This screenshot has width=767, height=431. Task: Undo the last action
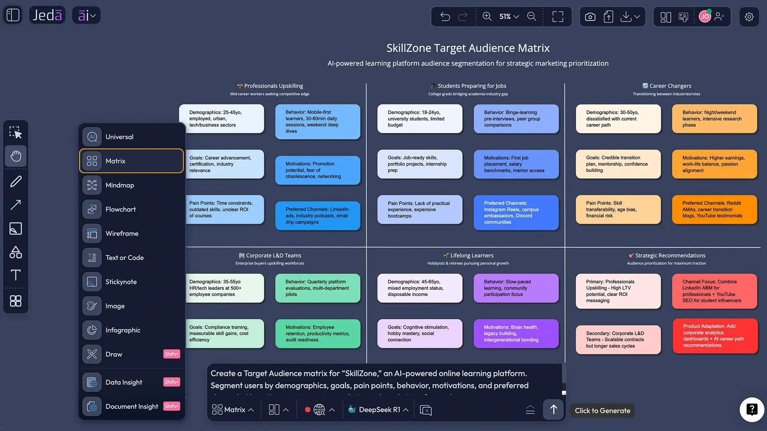[445, 16]
